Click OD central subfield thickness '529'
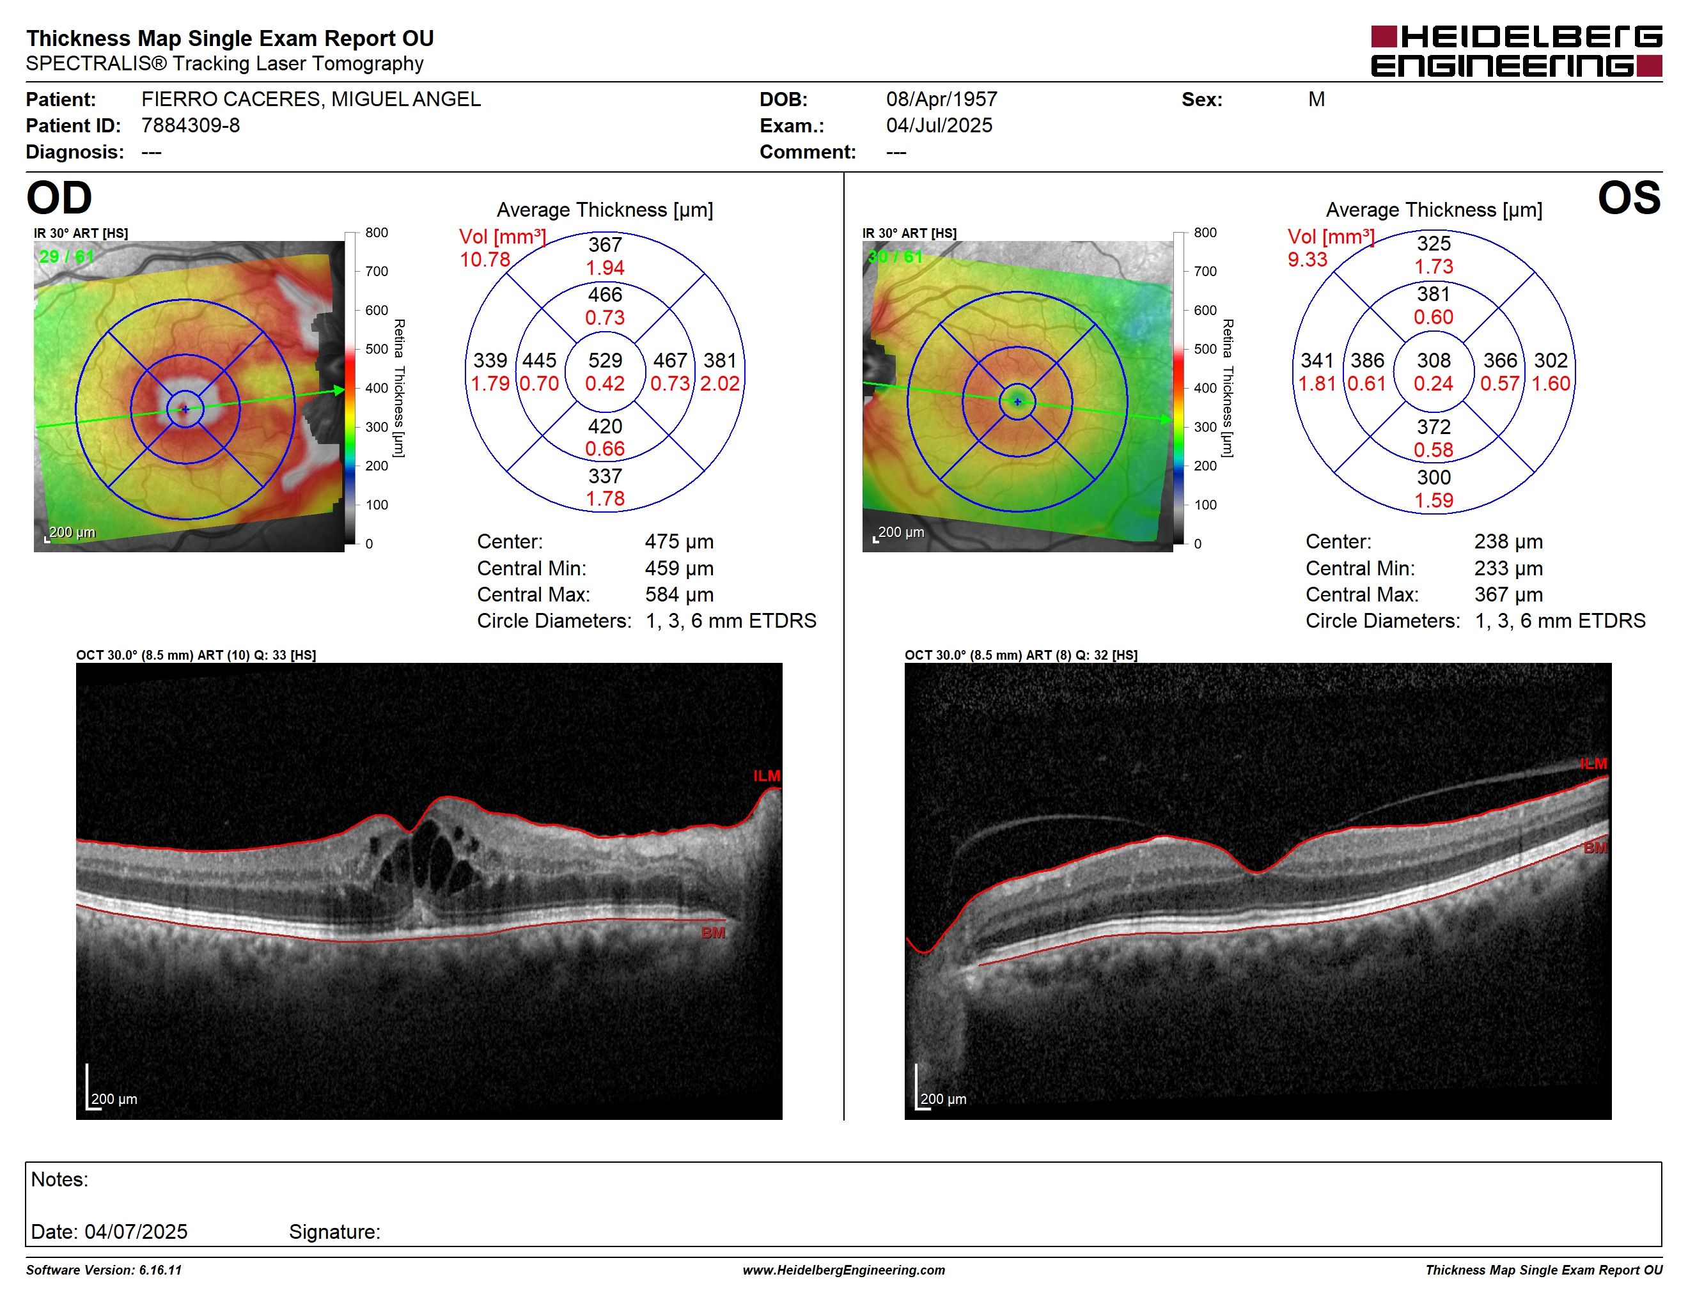The height and width of the screenshot is (1304, 1688). tap(604, 361)
